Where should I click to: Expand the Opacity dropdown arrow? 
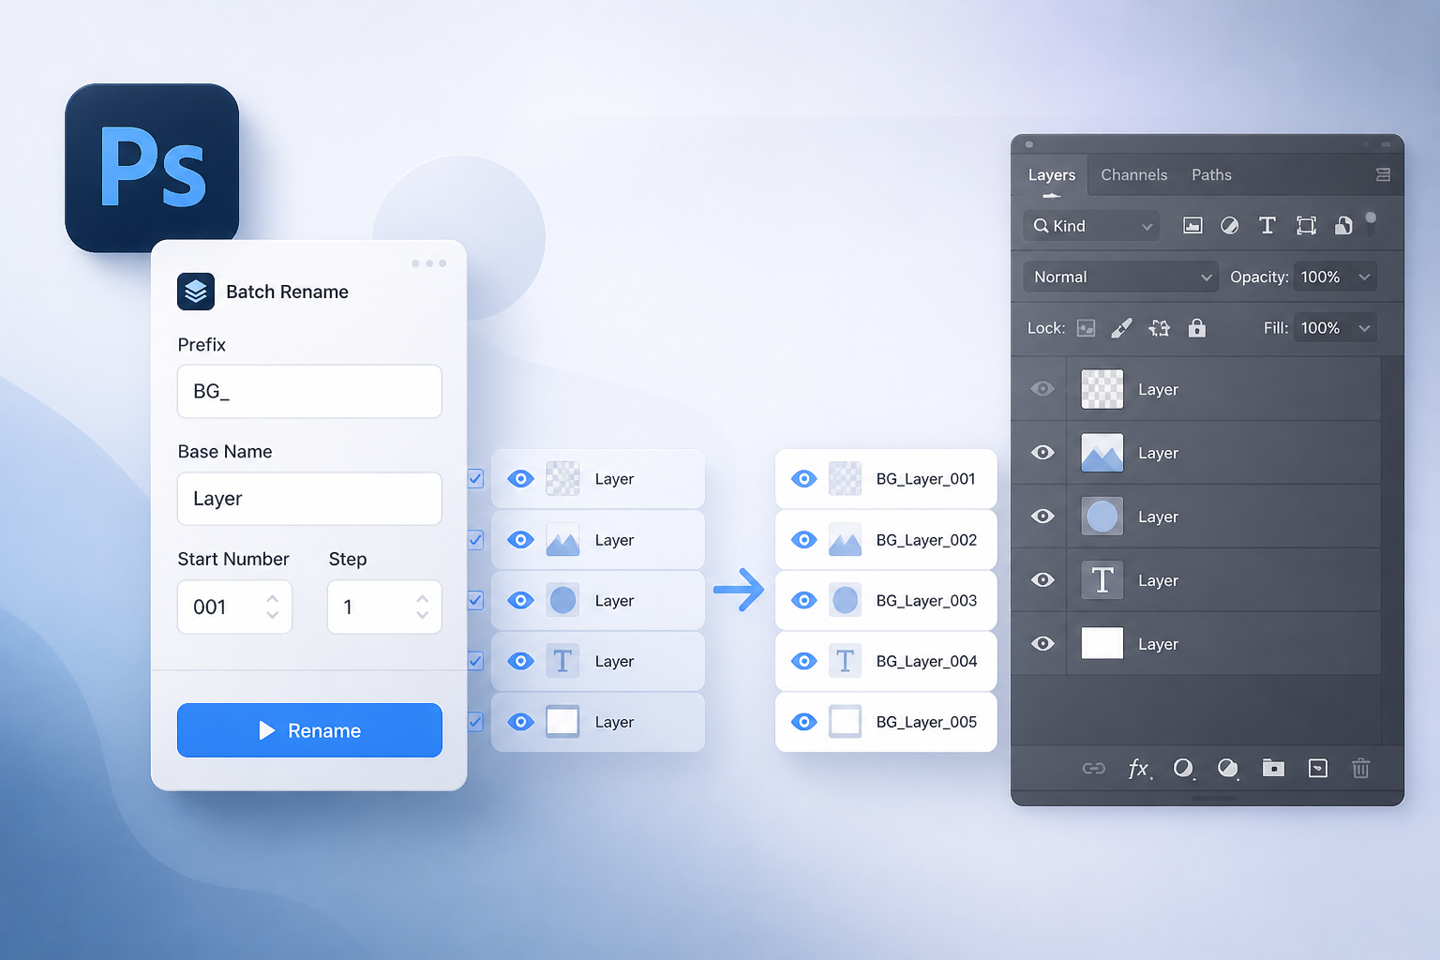(1364, 277)
